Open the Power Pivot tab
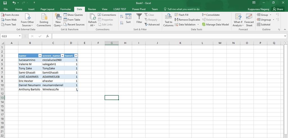Image resolution: width=288 pixels, height=138 pixels. [x=139, y=9]
